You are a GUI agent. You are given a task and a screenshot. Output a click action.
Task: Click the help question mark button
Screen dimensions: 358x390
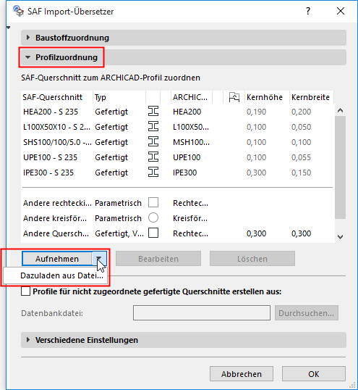pos(308,11)
